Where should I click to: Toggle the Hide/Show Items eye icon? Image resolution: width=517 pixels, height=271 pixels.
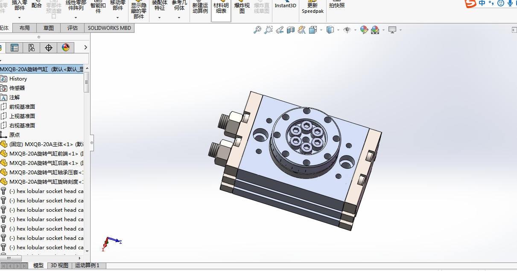click(348, 30)
